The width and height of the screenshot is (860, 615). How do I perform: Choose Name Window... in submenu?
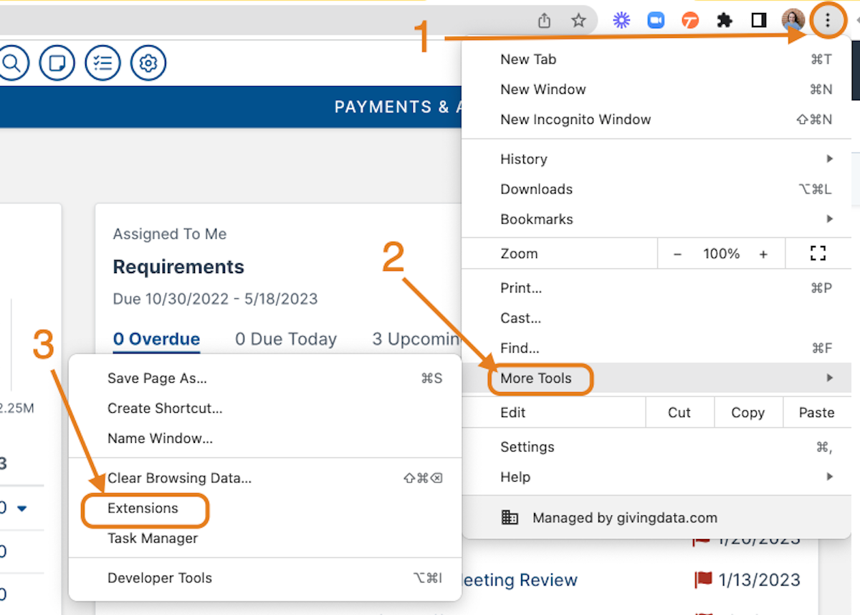[x=265, y=439]
